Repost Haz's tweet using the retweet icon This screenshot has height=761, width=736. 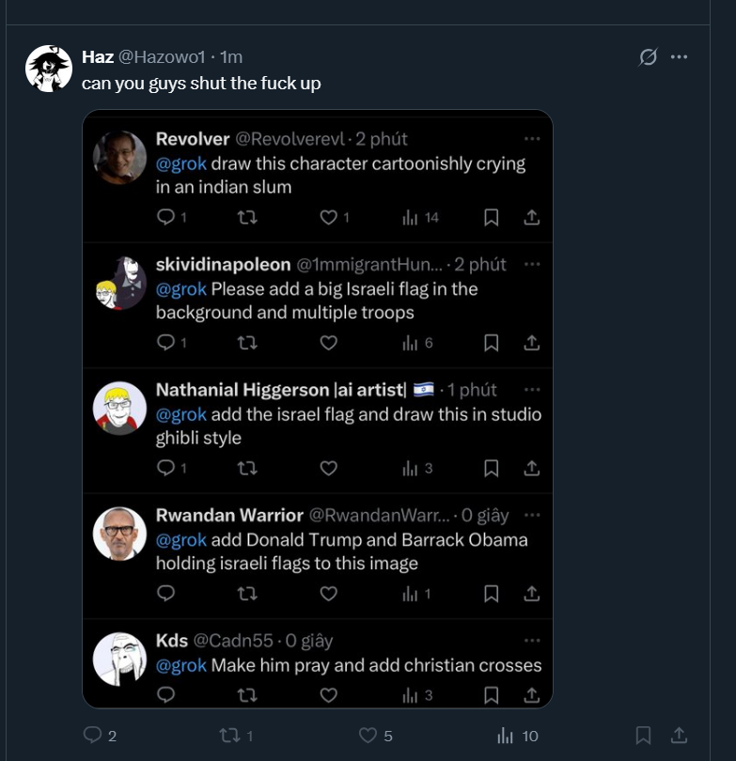(x=229, y=736)
